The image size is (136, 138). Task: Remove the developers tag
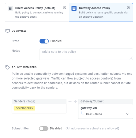pyautogui.click(x=32, y=108)
